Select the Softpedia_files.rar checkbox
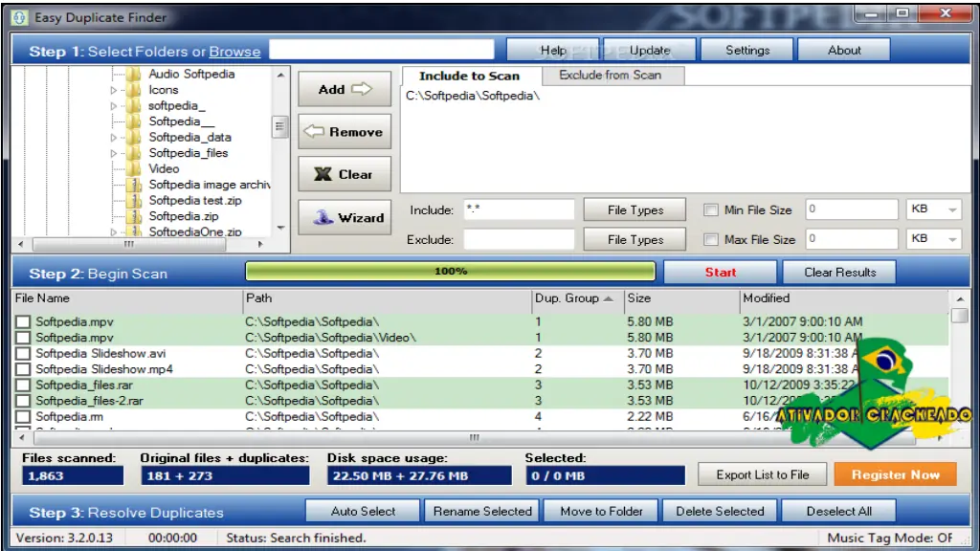980x551 pixels. [23, 385]
